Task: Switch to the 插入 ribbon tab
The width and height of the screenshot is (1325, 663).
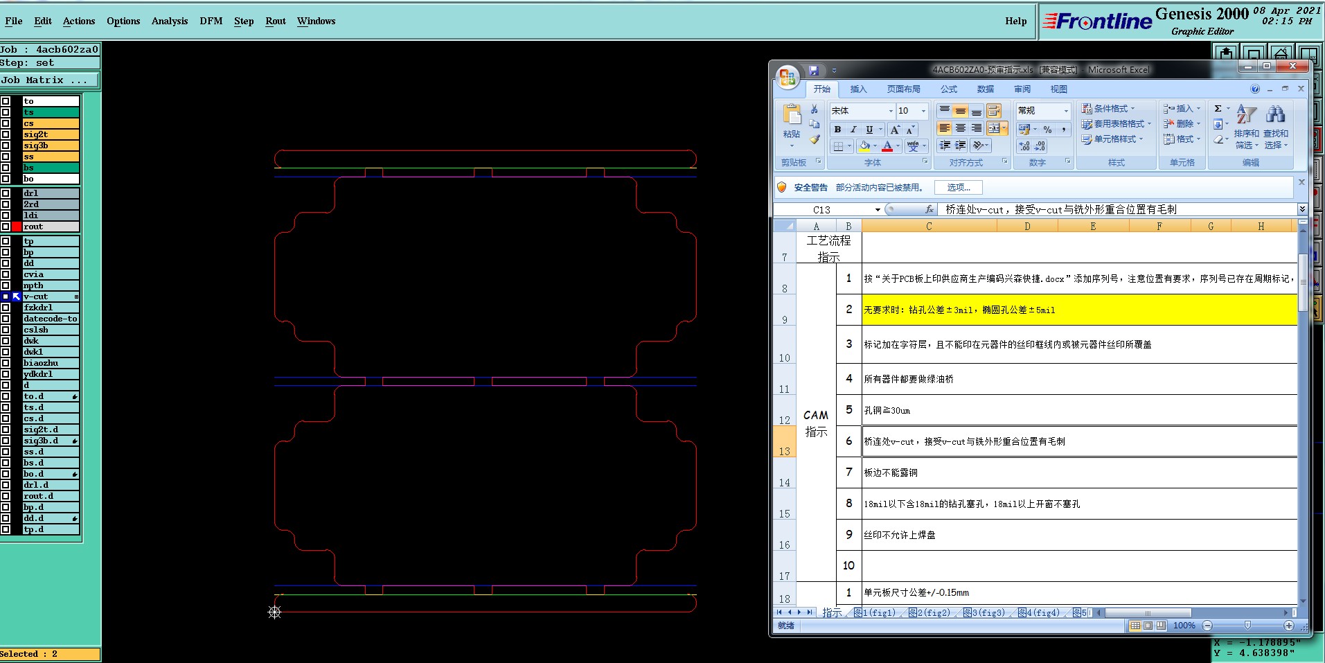Action: tap(858, 89)
